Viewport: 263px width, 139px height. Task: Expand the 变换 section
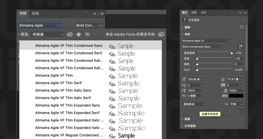pyautogui.click(x=182, y=27)
